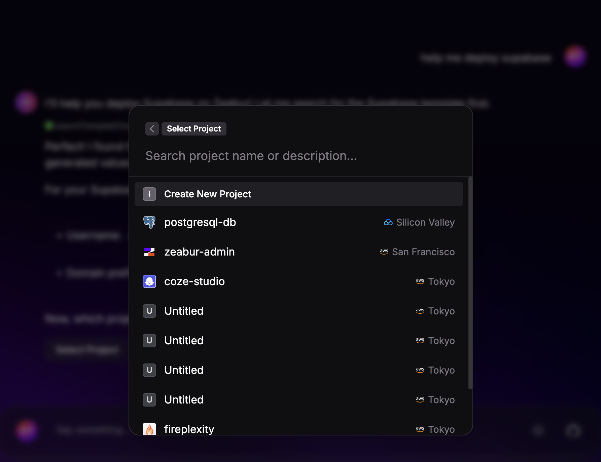Viewport: 601px width, 462px height.
Task: Select the Create New Project row
Action: point(298,194)
